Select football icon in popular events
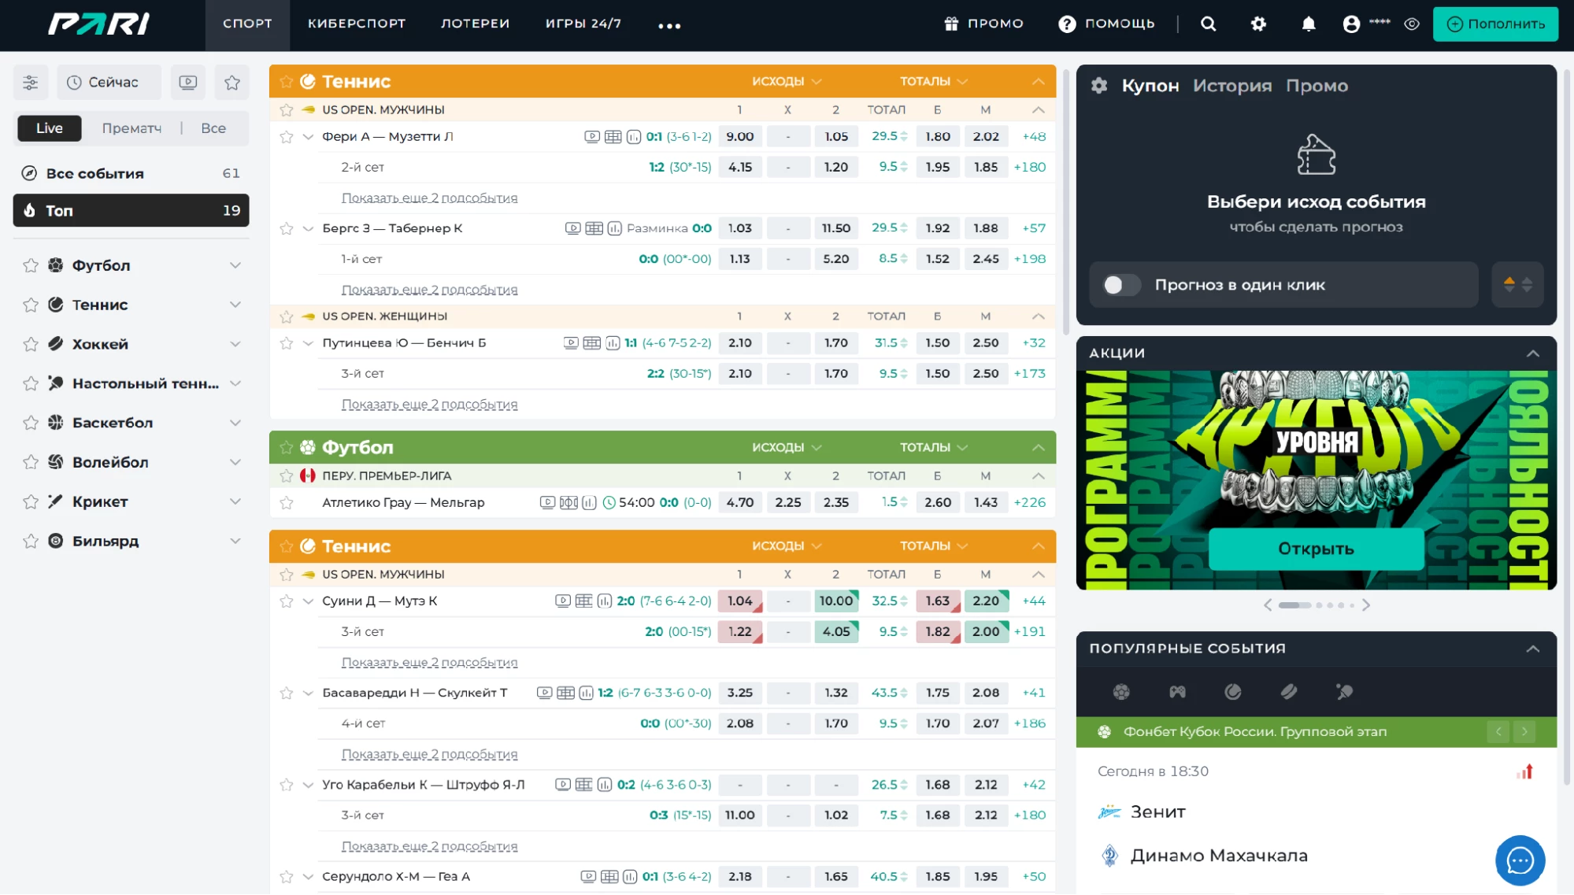The height and width of the screenshot is (895, 1574). 1121,692
